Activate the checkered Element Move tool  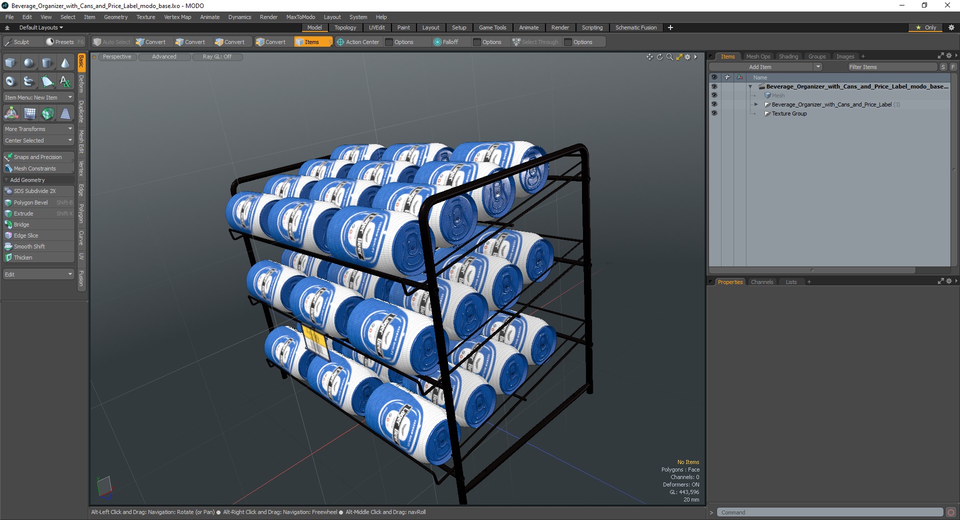47,113
